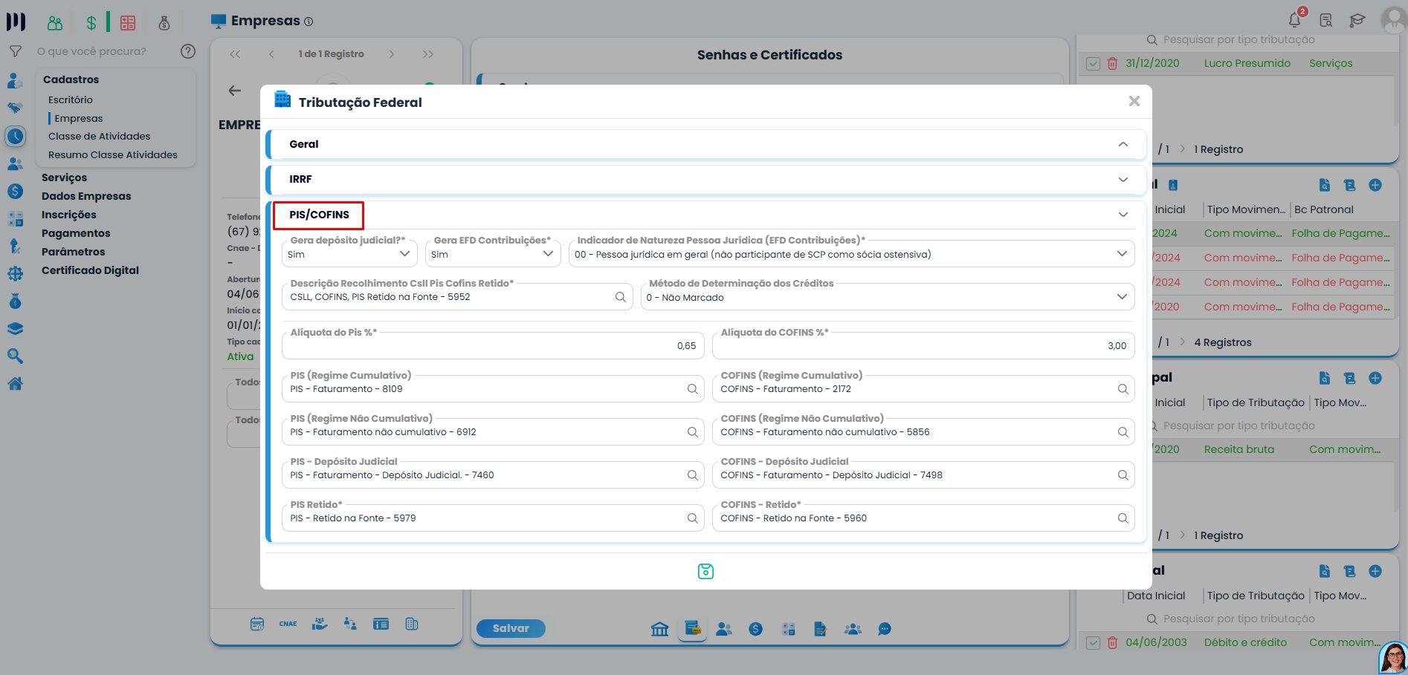Open Método de Determinação dos Créditos dropdown
This screenshot has height=675, width=1408.
pos(887,297)
